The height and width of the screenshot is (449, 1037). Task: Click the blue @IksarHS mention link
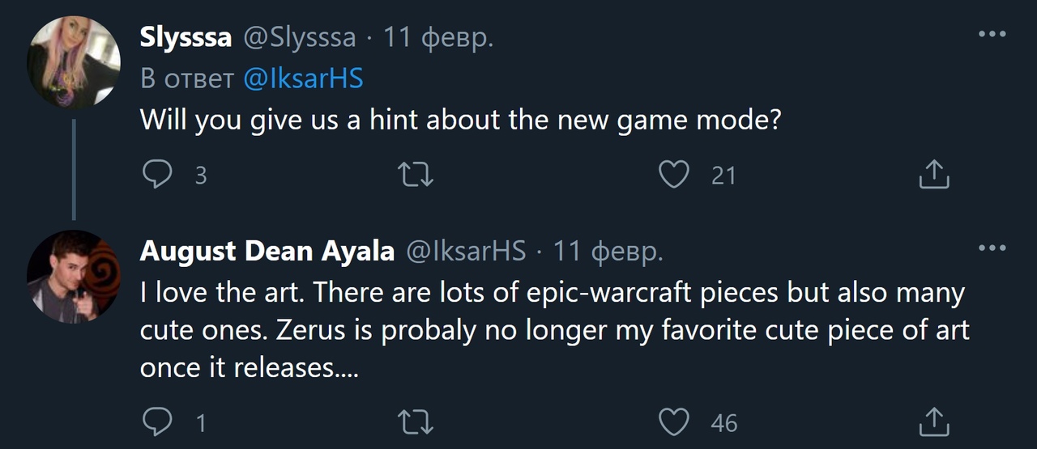(x=303, y=78)
